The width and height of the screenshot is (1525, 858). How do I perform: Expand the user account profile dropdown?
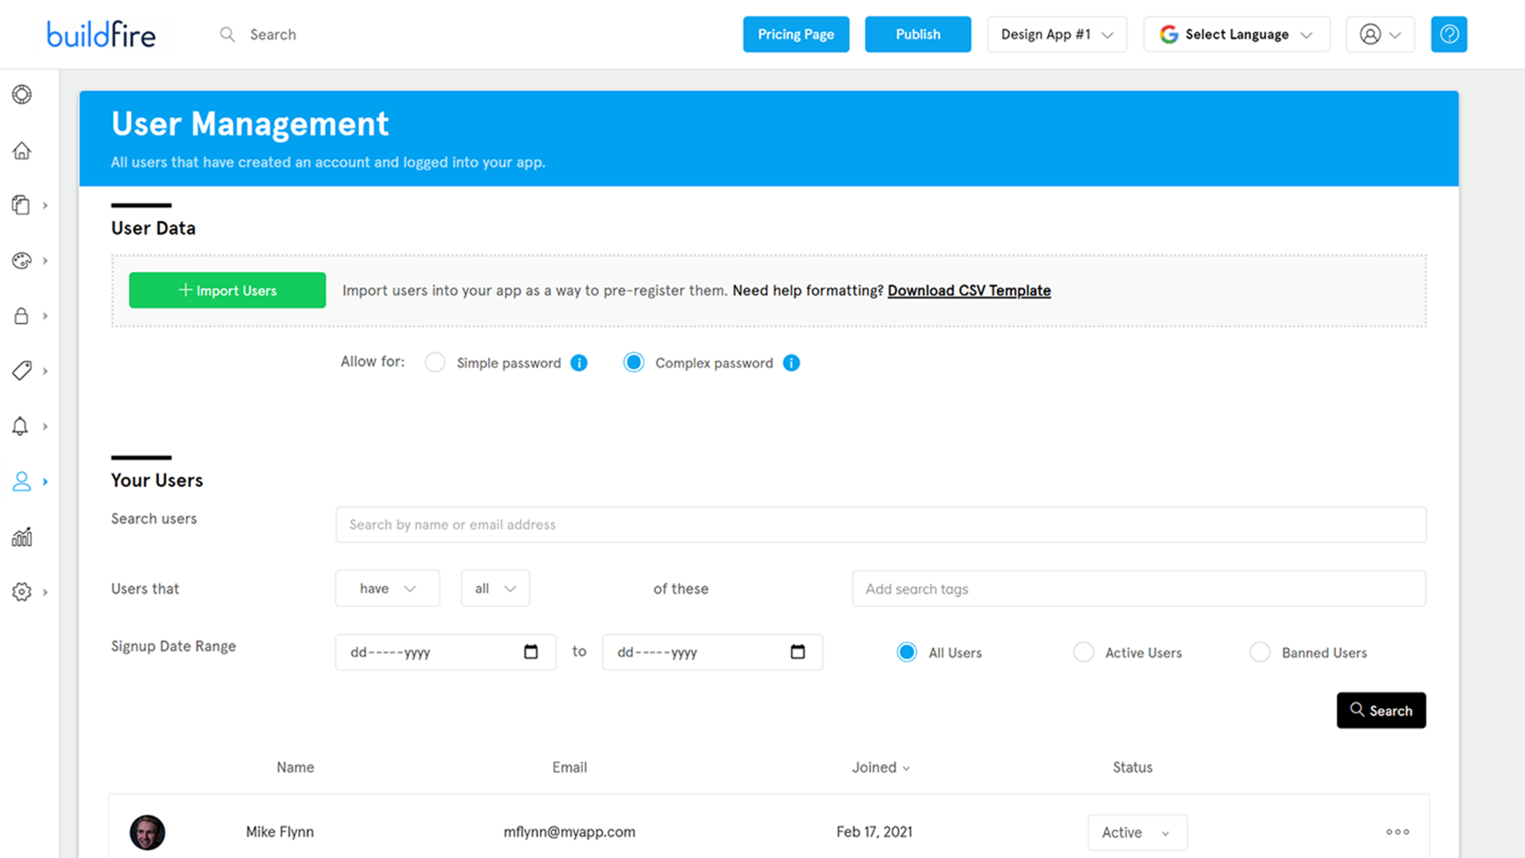point(1380,35)
